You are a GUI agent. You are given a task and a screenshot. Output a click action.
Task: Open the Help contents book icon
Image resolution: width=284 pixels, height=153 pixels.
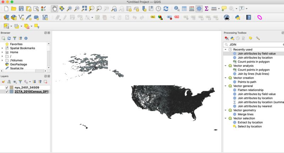pyautogui.click(x=249, y=17)
